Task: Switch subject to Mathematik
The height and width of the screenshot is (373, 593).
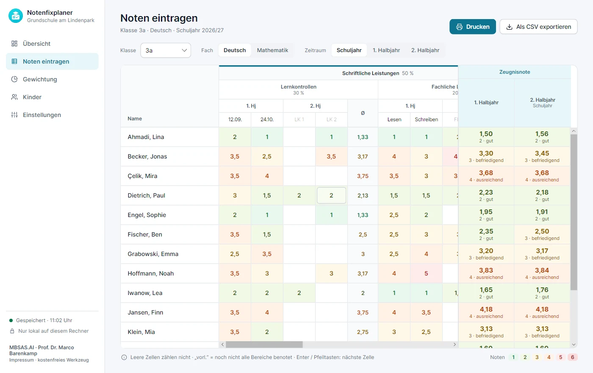Action: 272,50
